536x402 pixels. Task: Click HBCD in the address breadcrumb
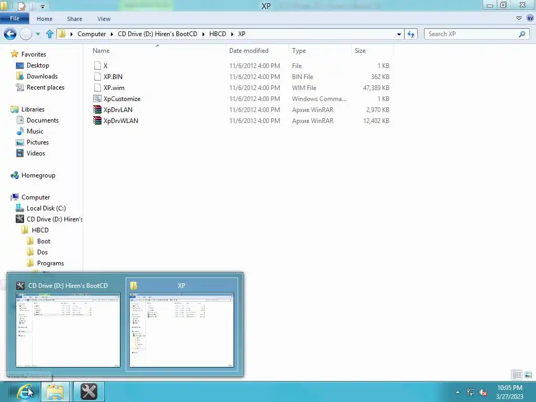pos(217,34)
